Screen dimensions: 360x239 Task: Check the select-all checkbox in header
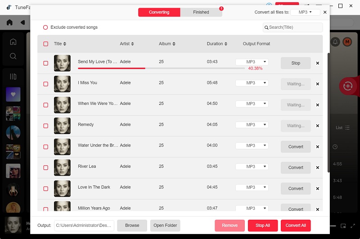coord(45,44)
